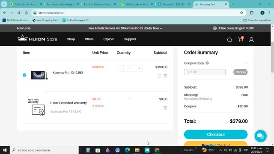
Task: Click the PayPal Checkout button
Action: coord(216,144)
